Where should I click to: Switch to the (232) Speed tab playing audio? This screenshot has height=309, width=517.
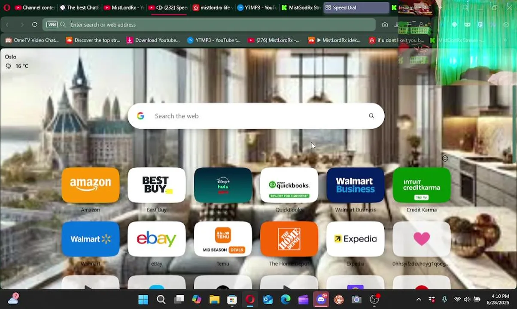click(x=168, y=7)
